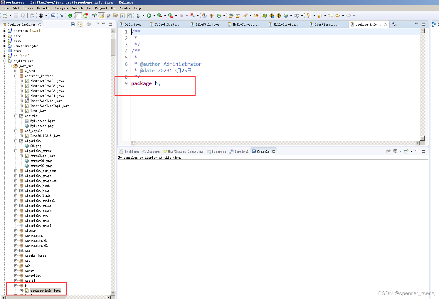Save all open editors with Save All icon
The height and width of the screenshot is (299, 439).
pyautogui.click(x=23, y=16)
